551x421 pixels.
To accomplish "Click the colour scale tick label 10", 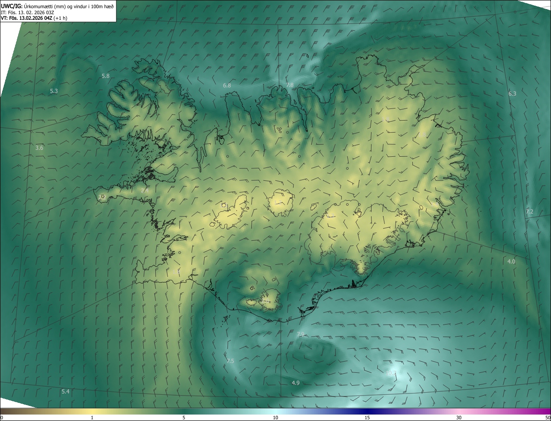I will pos(275,418).
